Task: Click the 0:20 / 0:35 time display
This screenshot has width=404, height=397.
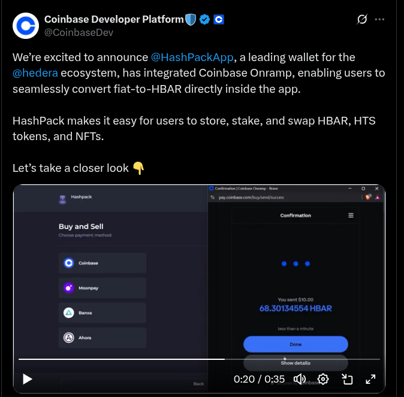Action: (x=259, y=379)
